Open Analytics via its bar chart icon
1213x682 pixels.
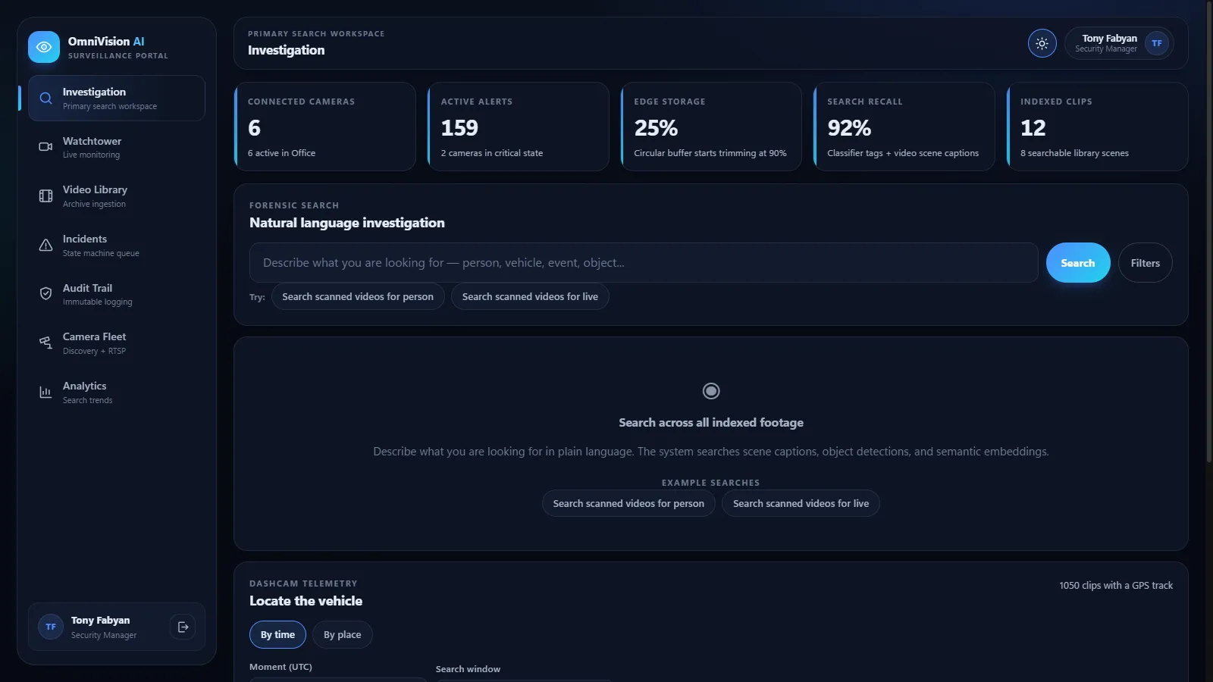pos(45,392)
